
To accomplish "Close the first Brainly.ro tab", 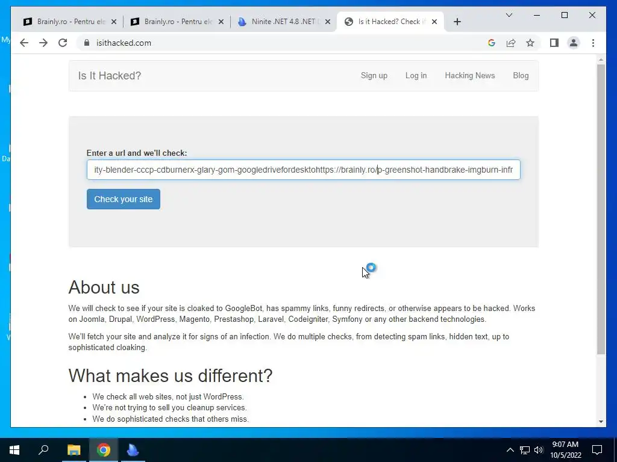I will pyautogui.click(x=114, y=22).
